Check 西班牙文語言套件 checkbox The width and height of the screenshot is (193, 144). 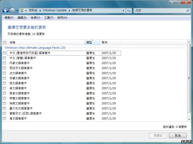(5, 68)
